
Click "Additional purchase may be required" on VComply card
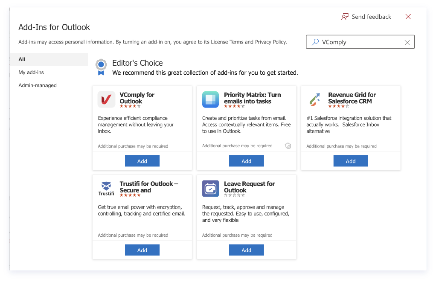pos(133,146)
